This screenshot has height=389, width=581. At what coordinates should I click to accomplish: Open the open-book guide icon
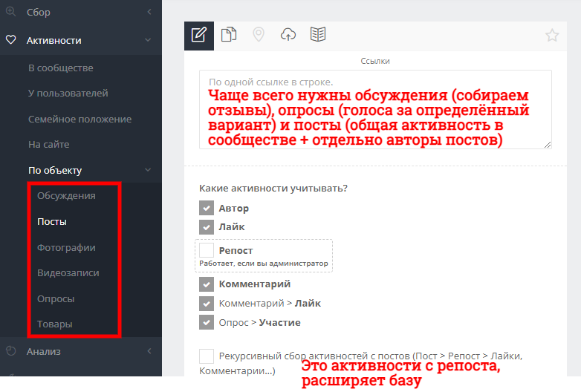pos(318,35)
